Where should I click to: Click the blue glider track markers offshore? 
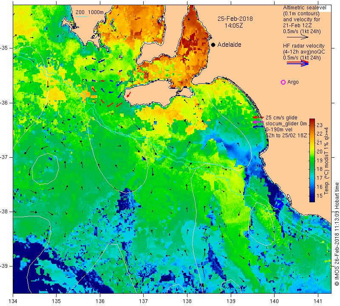pyautogui.click(x=278, y=204)
